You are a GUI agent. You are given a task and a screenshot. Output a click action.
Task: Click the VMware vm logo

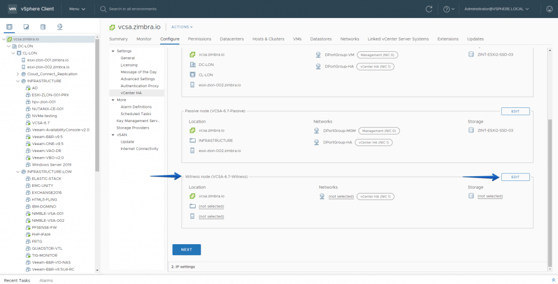click(x=13, y=9)
